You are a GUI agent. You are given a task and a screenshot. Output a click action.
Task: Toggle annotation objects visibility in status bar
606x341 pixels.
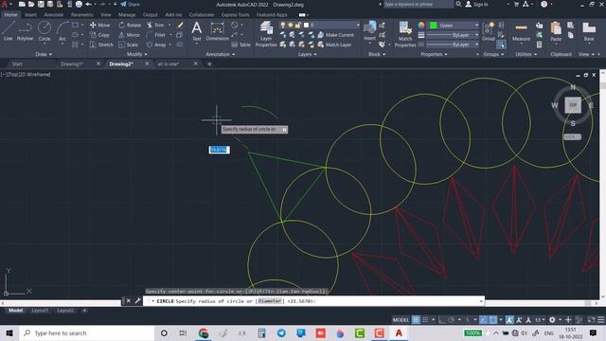click(x=509, y=320)
